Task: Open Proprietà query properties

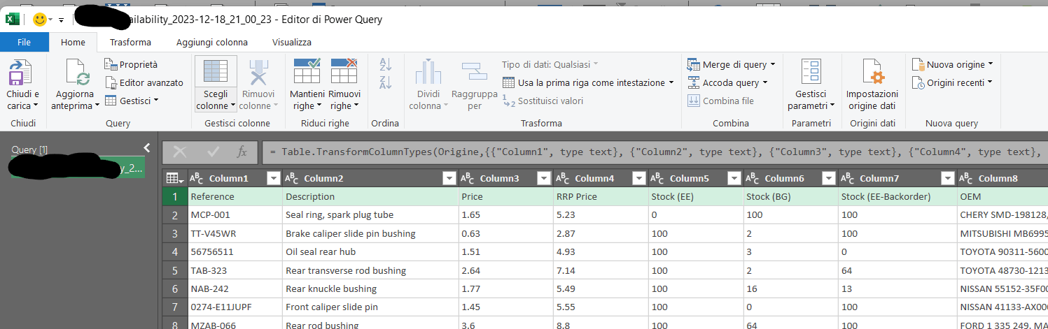Action: point(131,64)
